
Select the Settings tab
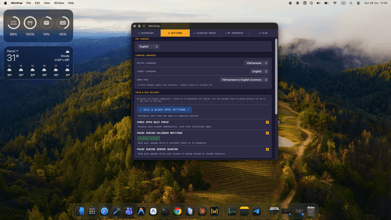click(175, 33)
